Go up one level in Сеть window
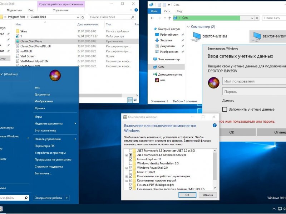Image resolution: width=286 pixels, height=214 pixels. tap(169, 18)
